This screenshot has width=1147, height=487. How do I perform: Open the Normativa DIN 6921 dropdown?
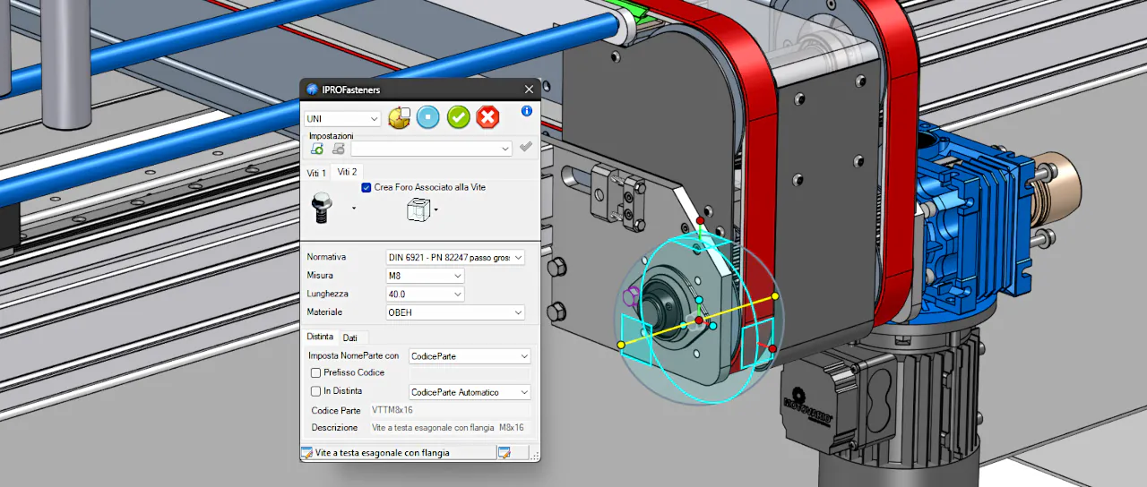pyautogui.click(x=454, y=257)
